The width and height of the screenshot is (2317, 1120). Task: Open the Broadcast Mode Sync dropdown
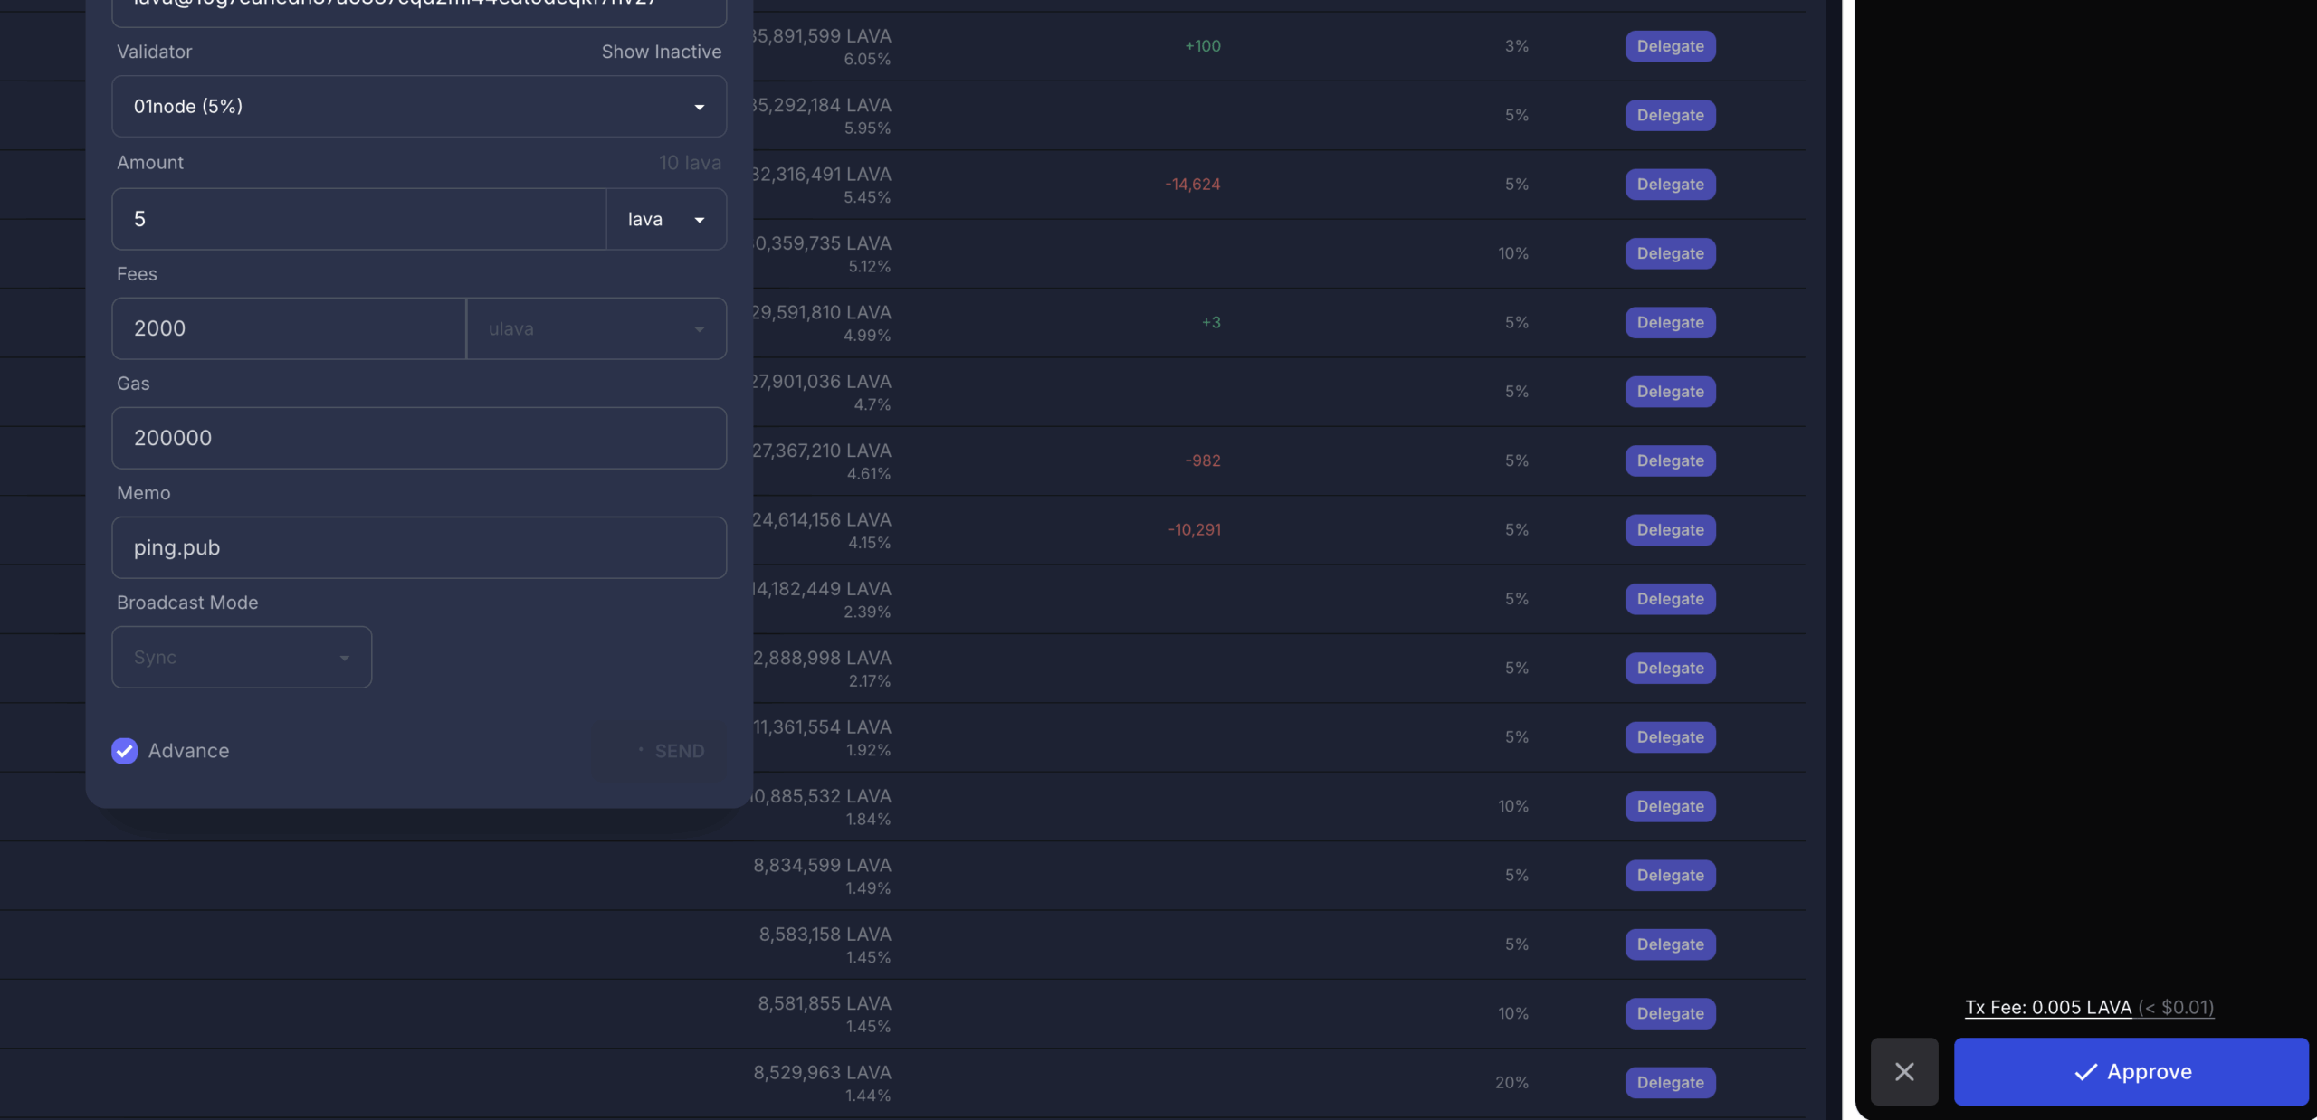click(x=242, y=657)
